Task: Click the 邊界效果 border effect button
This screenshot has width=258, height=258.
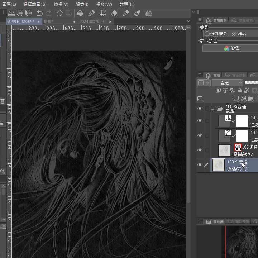Action: [x=215, y=34]
